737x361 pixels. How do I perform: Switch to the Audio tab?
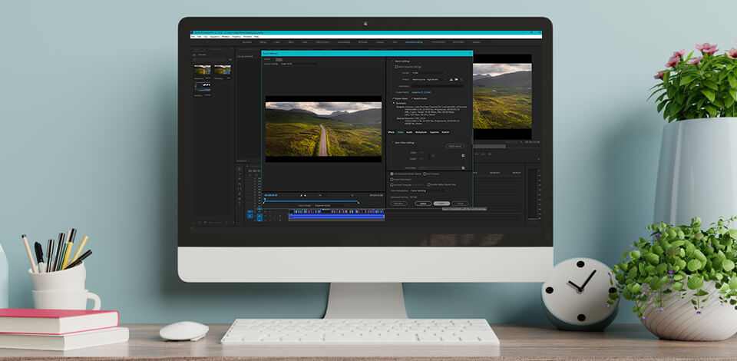(409, 132)
